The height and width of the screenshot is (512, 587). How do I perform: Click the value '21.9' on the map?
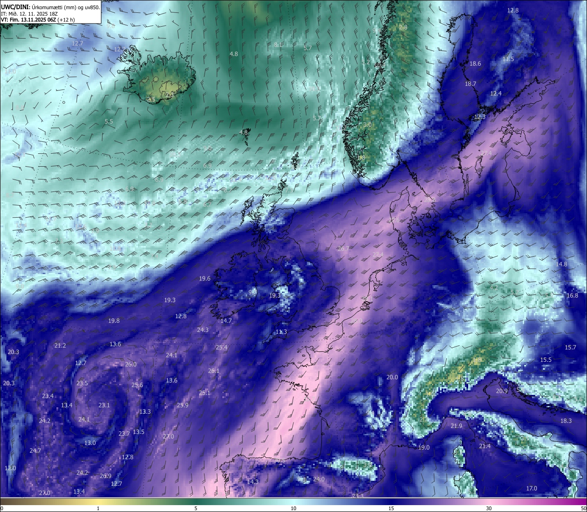456,426
